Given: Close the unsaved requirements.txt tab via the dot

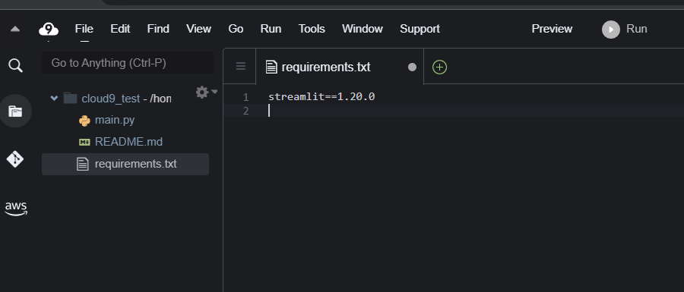Looking at the screenshot, I should coord(412,67).
